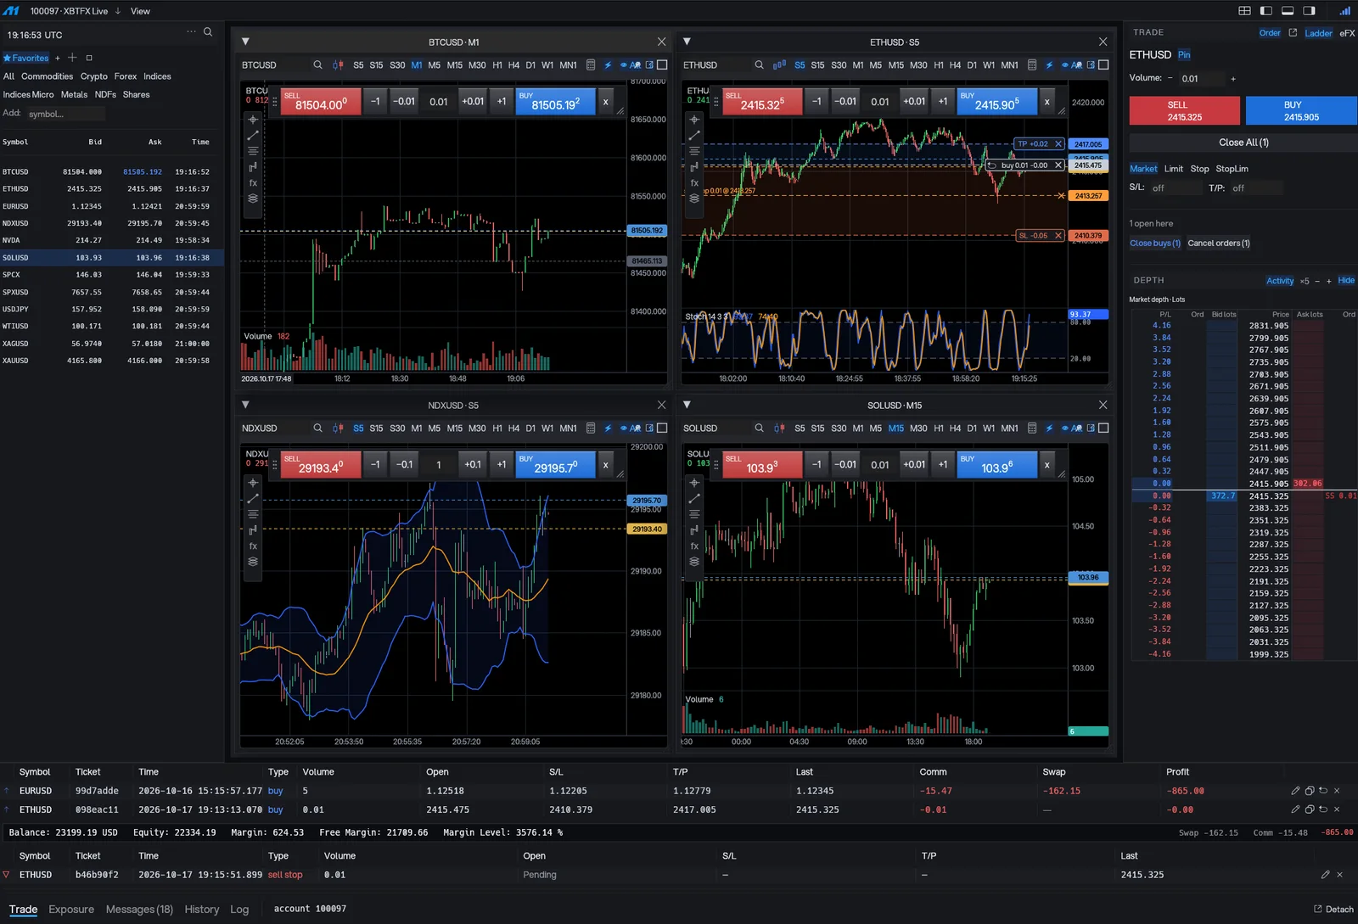This screenshot has height=924, width=1358.
Task: Toggle right sidebar layout icon
Action: [1309, 11]
